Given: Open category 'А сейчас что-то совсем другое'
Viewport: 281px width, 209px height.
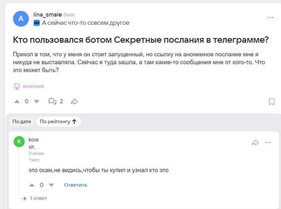Looking at the screenshot, I should coord(86,23).
